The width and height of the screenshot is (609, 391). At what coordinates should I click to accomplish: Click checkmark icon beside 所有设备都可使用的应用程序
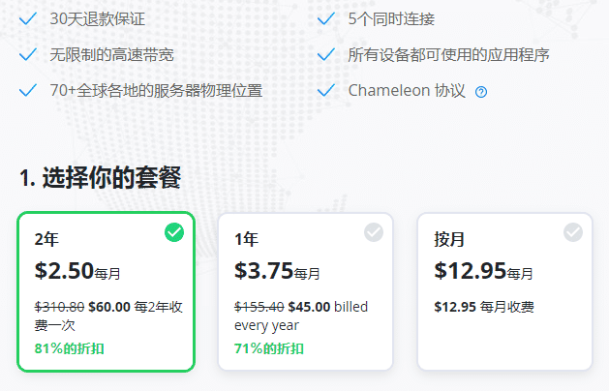325,54
